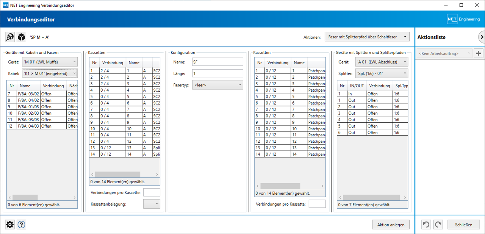Open the settings gear icon
485x234 pixels.
10,225
